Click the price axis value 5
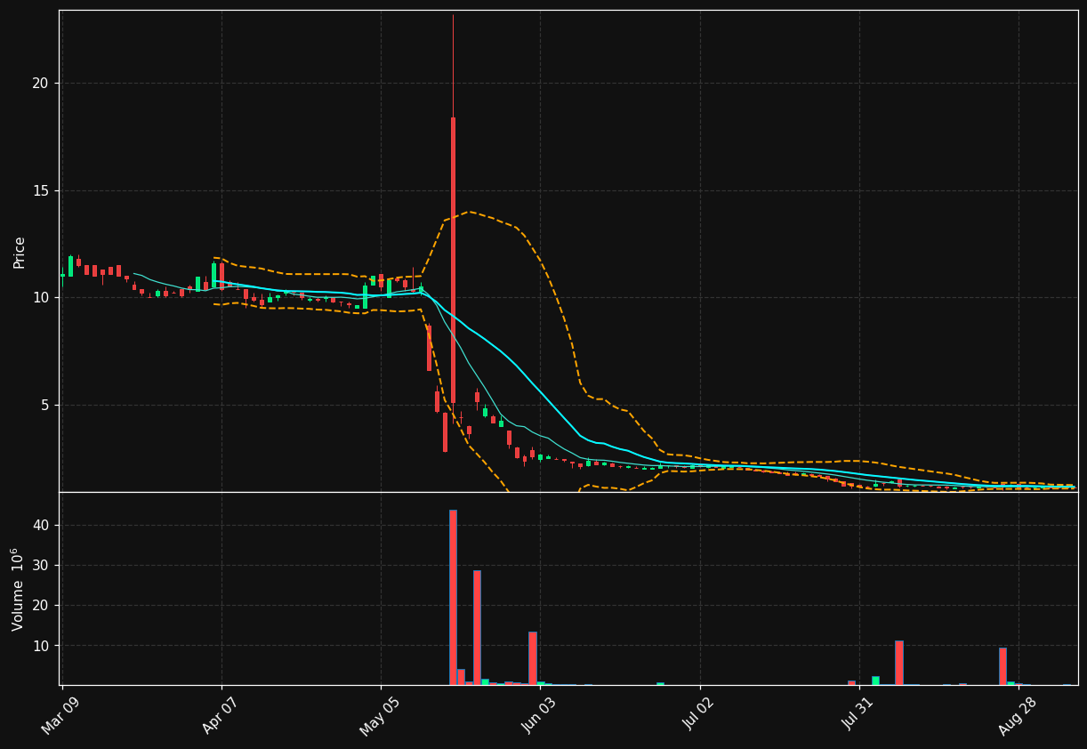Viewport: 1087px width, 749px height. pos(45,405)
